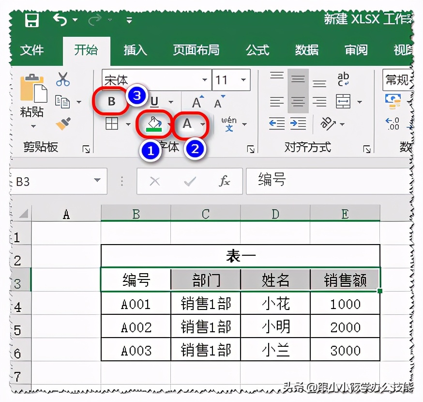Toggle wrap text in alignment group
The width and height of the screenshot is (423, 402).
coord(345,79)
